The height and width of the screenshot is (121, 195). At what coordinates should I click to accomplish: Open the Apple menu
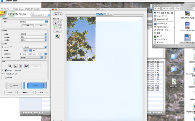point(2,1)
